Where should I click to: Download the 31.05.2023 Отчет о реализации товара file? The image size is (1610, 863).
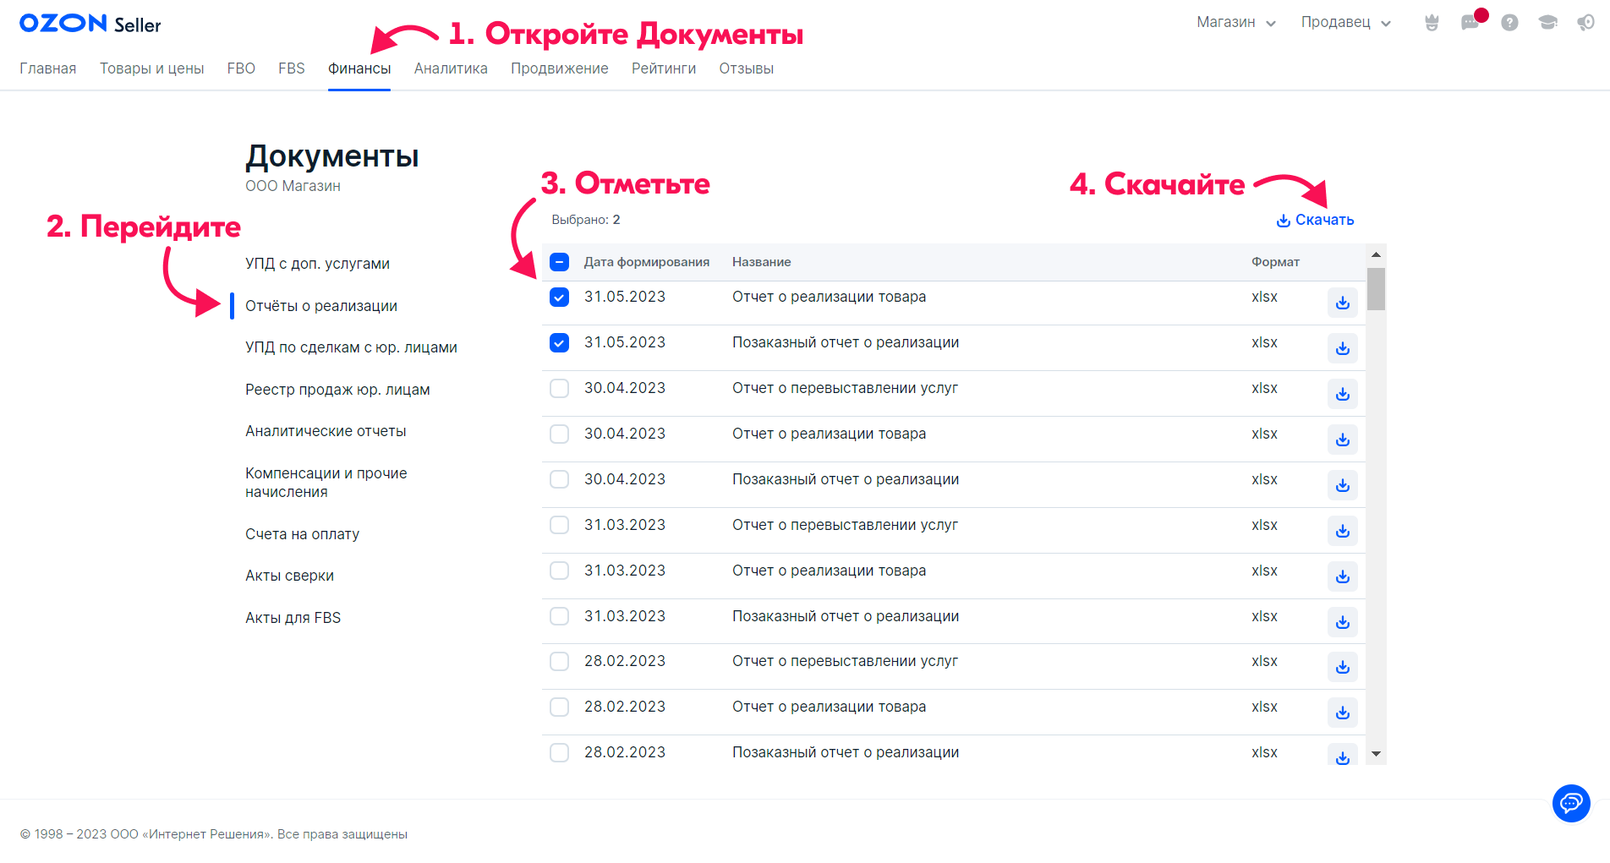[1342, 303]
